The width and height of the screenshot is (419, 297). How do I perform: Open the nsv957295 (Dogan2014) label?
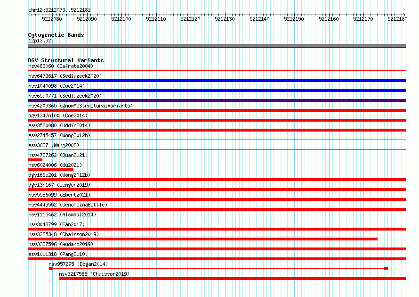click(x=78, y=264)
